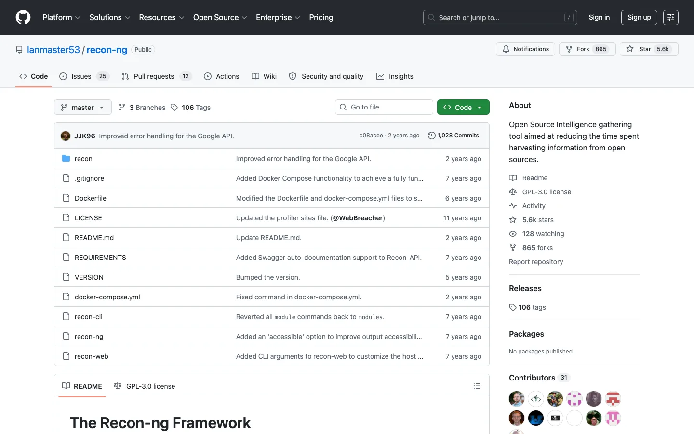Viewport: 694px width, 434px height.
Task: Open the GPL-3.0 license link in About
Action: click(x=540, y=192)
